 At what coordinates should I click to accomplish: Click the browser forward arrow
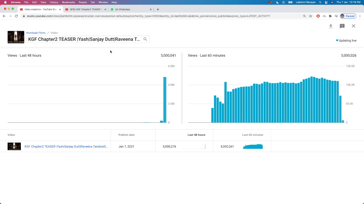click(x=10, y=16)
